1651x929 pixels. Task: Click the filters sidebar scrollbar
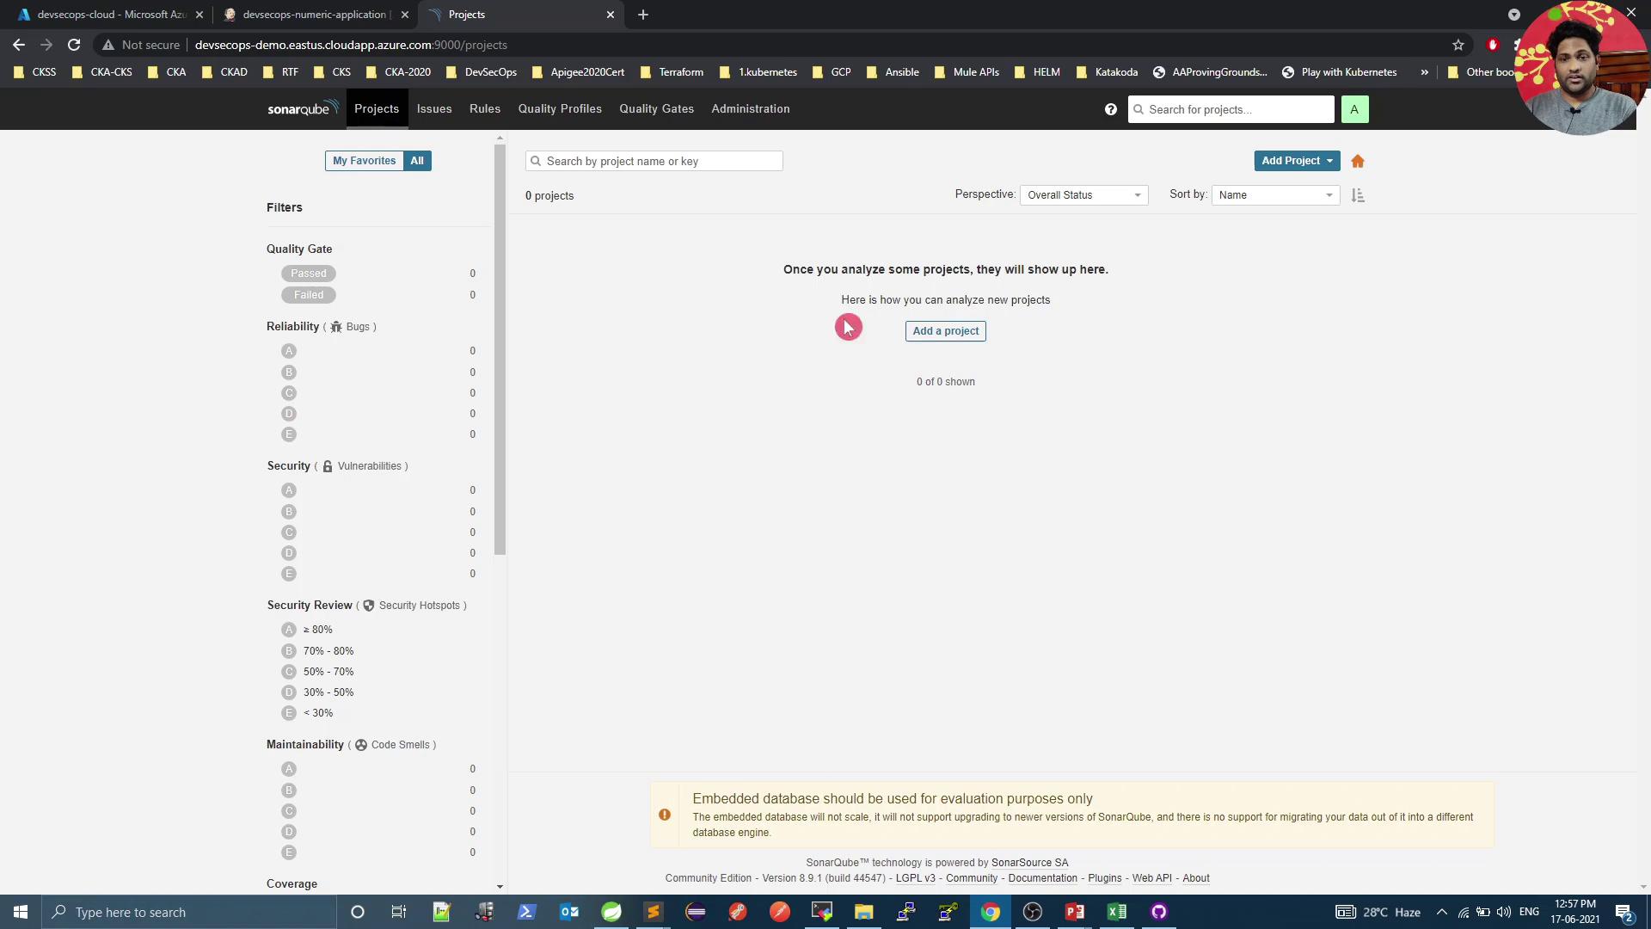coord(500,344)
